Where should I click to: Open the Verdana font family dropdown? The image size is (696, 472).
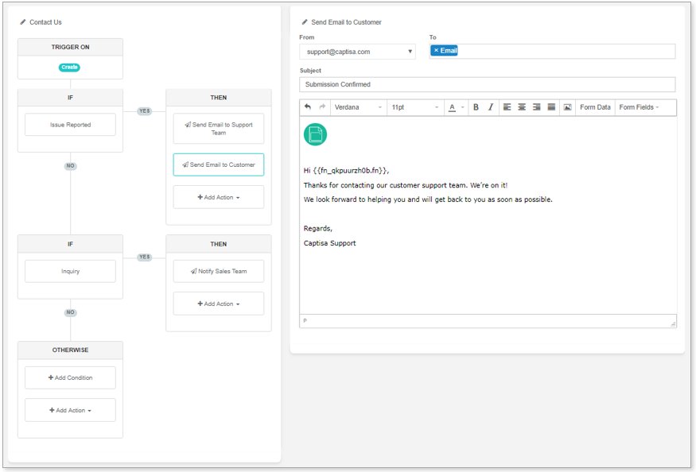click(358, 107)
